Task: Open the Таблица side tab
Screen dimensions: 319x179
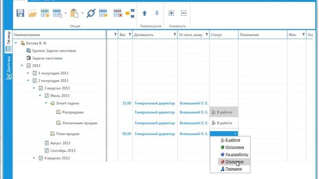Action: [x=8, y=42]
